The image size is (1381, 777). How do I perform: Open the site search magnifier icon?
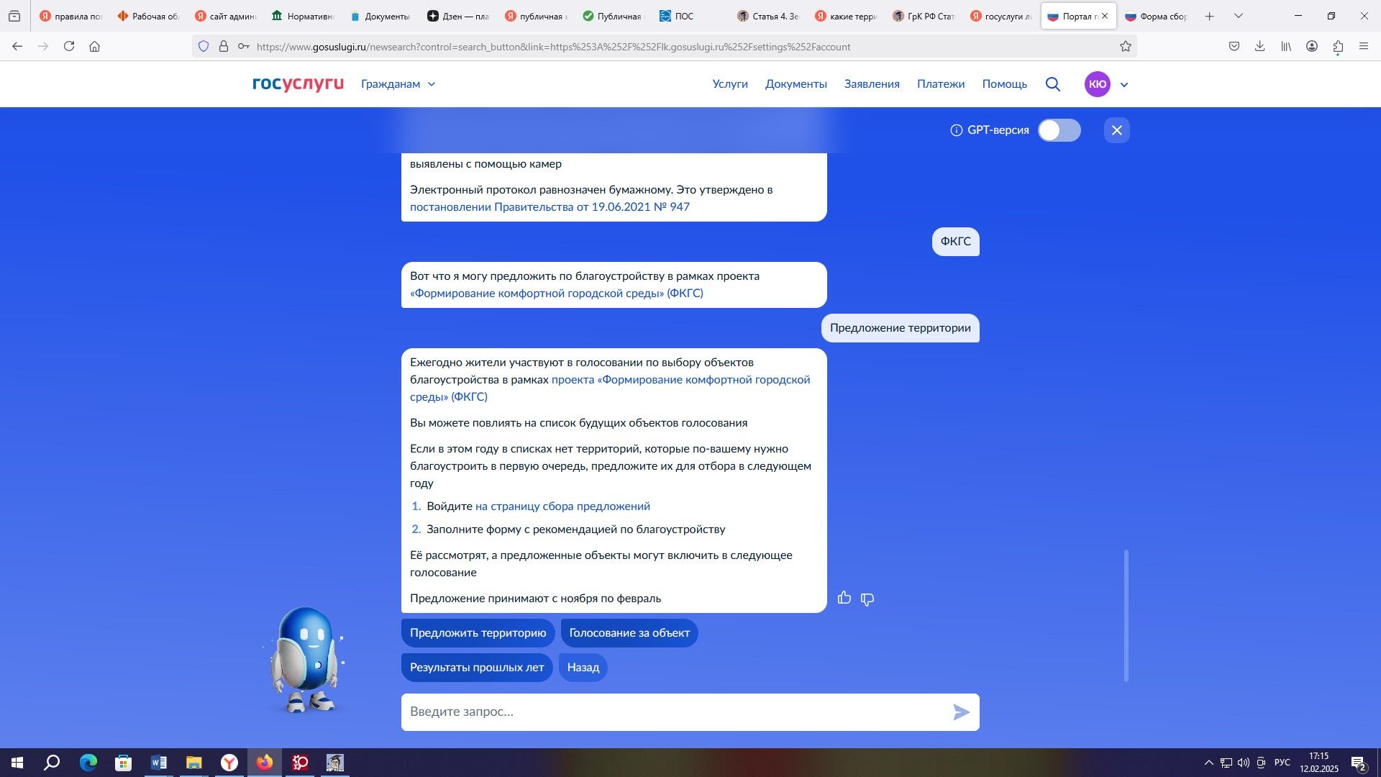click(x=1053, y=84)
